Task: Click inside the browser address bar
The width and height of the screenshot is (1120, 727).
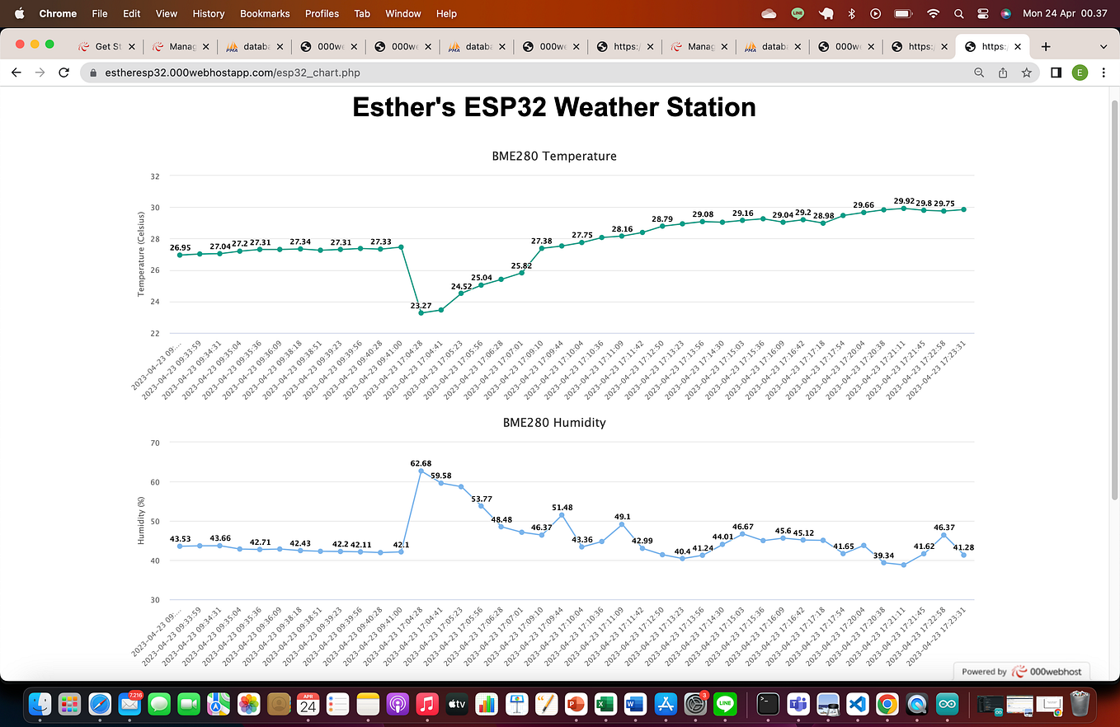Action: [330, 73]
